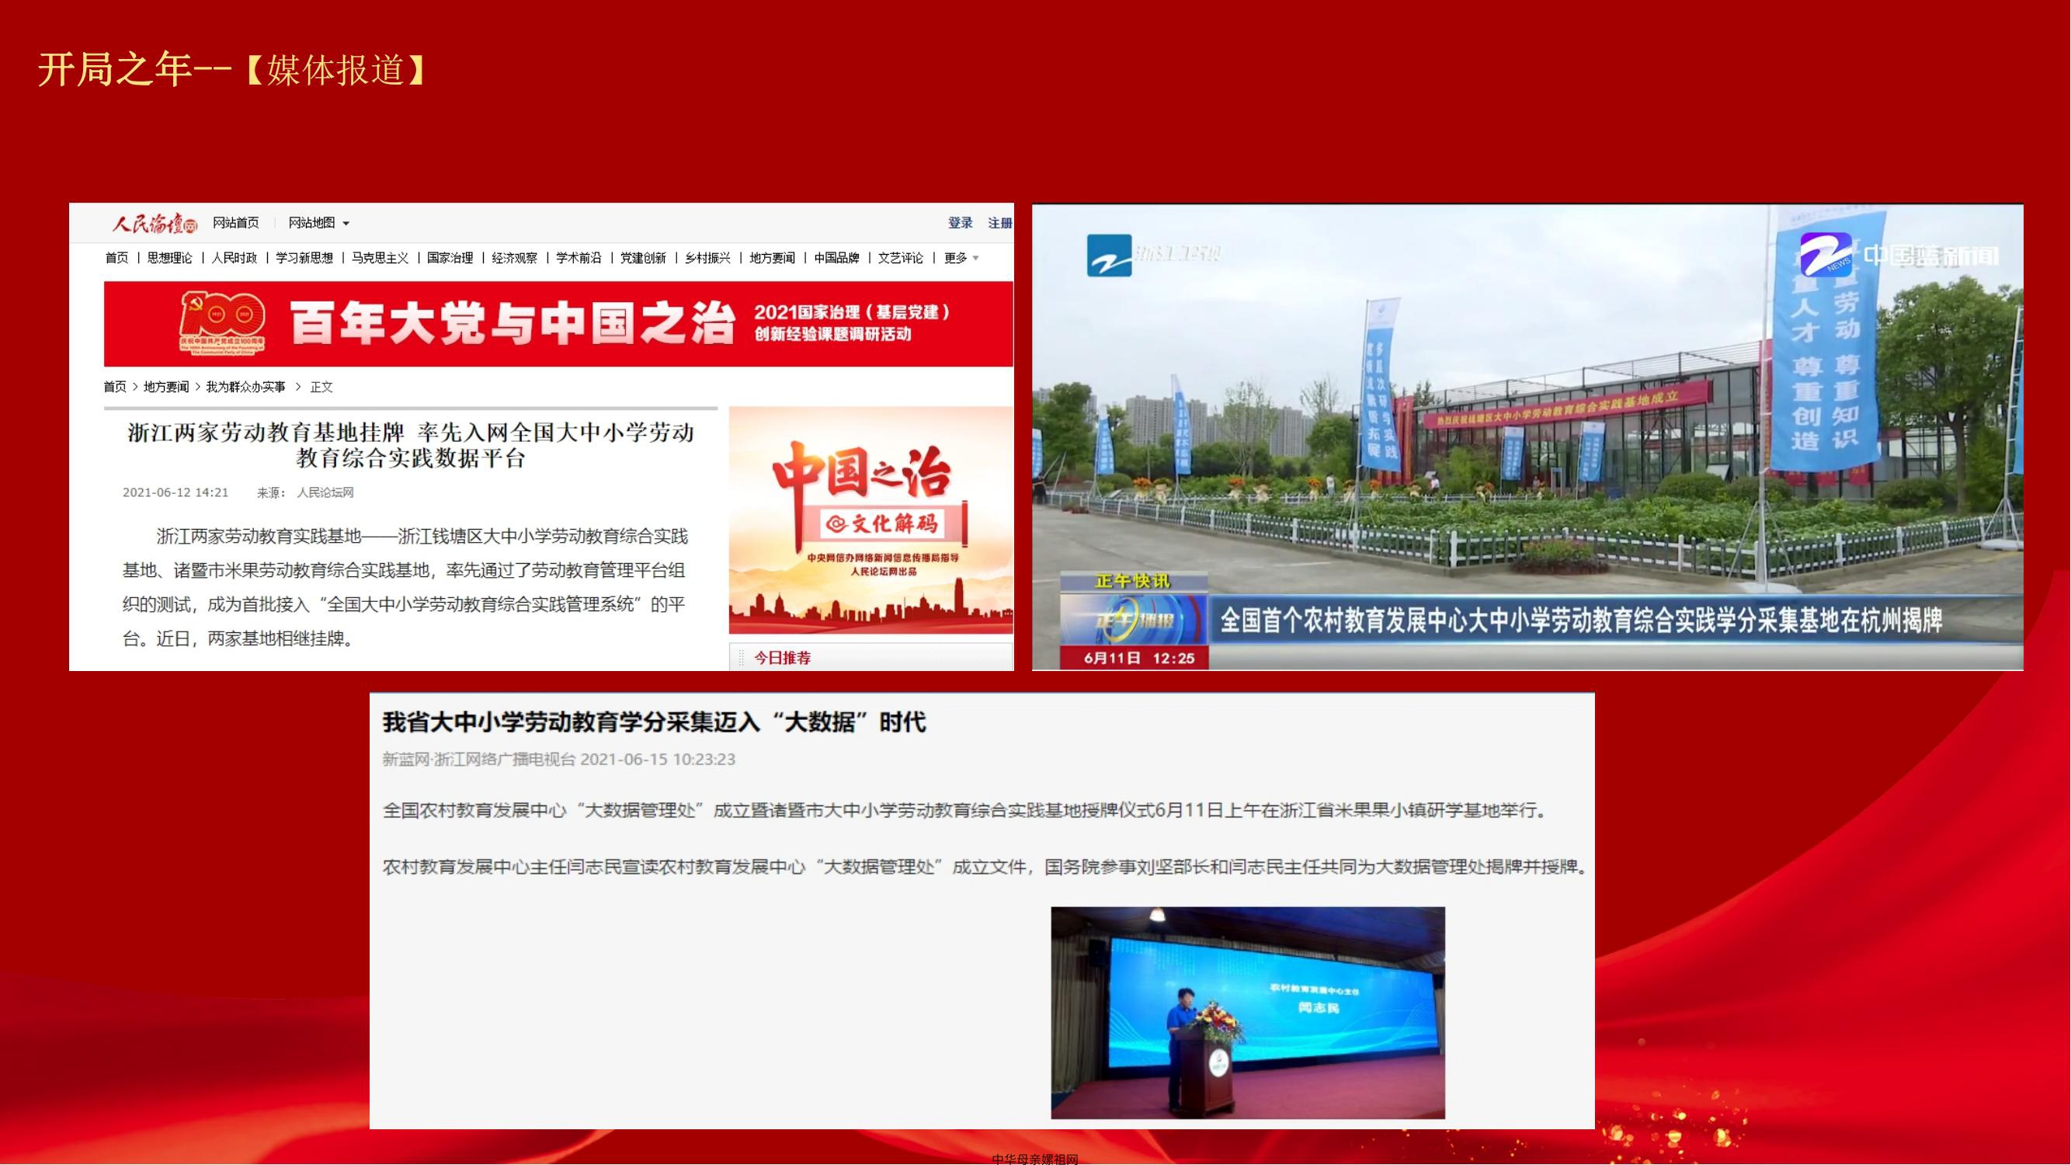
Task: Click the 百年大党与中国之治 banner
Action: [x=558, y=324]
